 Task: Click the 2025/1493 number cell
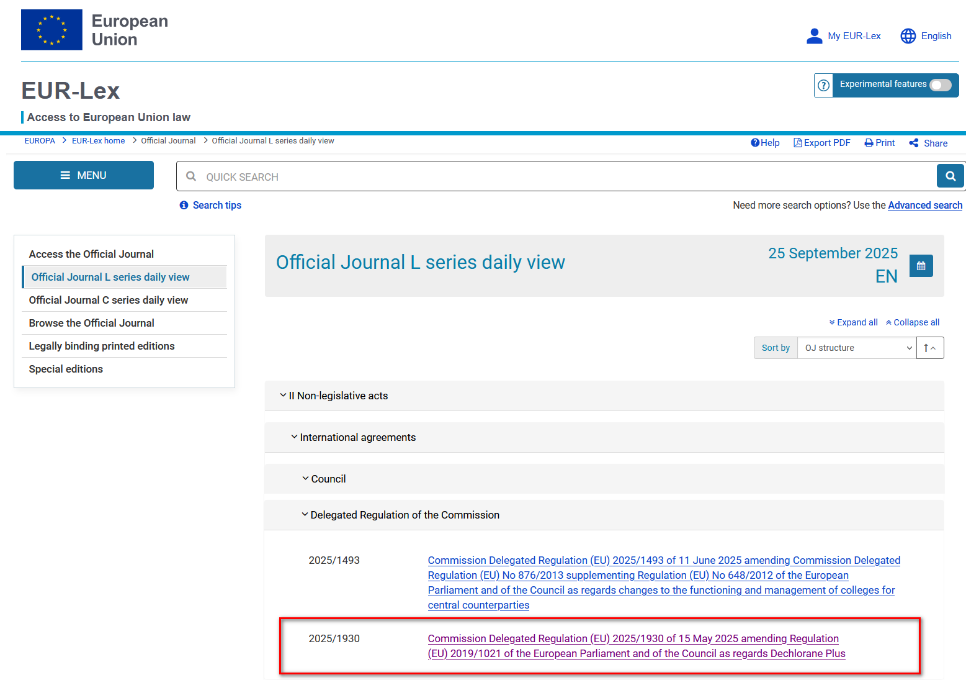click(x=334, y=560)
